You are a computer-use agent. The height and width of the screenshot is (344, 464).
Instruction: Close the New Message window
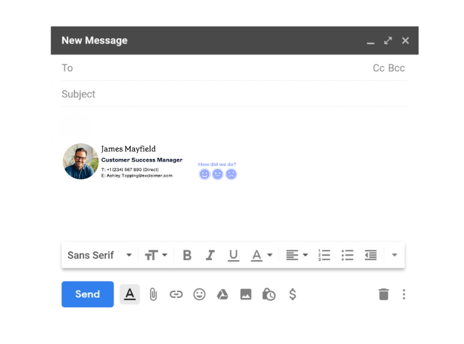pyautogui.click(x=405, y=40)
